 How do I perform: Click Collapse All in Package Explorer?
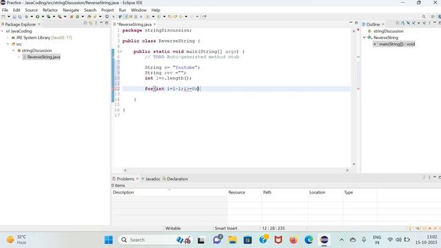click(x=85, y=23)
